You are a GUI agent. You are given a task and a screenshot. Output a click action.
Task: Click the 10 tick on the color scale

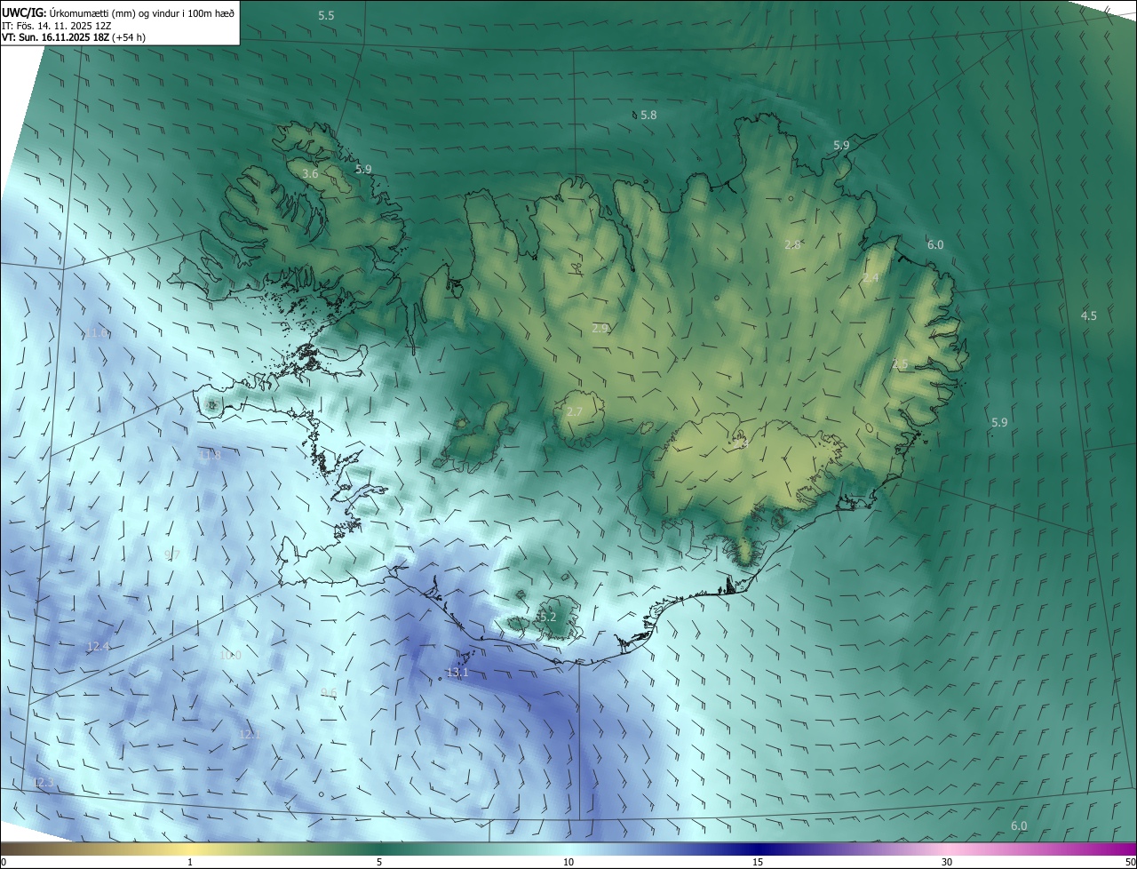(x=568, y=862)
